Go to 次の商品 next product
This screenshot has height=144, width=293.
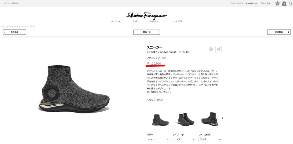(x=279, y=32)
